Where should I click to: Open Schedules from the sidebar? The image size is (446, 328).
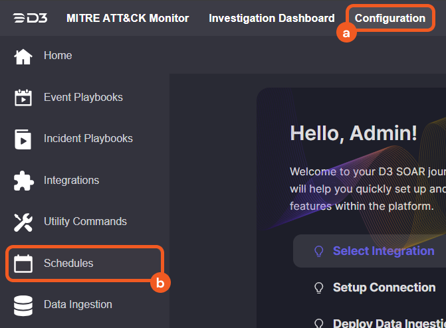tap(68, 264)
